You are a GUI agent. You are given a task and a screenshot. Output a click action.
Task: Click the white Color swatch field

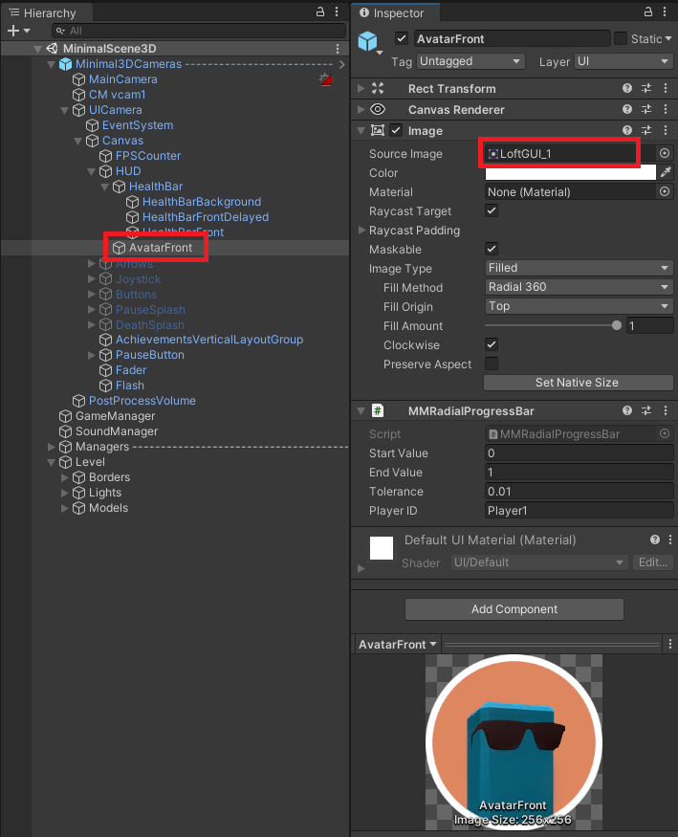click(x=570, y=172)
